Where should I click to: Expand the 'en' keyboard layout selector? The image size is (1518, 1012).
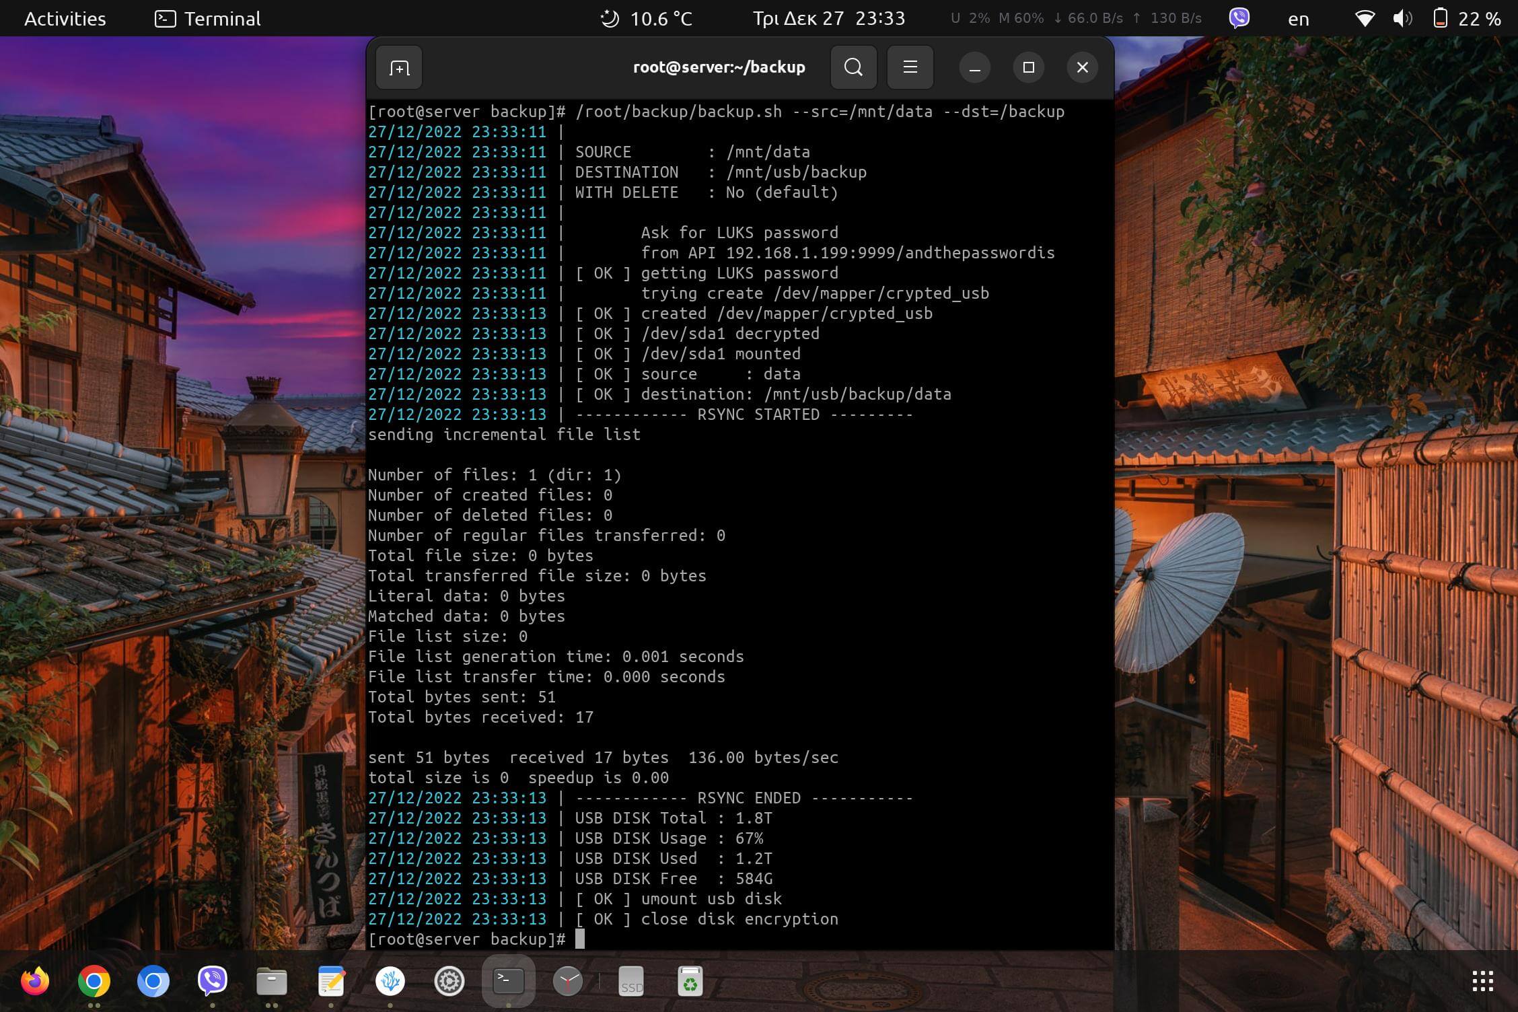coord(1298,19)
